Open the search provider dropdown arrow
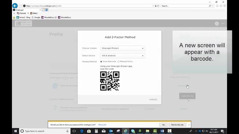 [212, 6]
